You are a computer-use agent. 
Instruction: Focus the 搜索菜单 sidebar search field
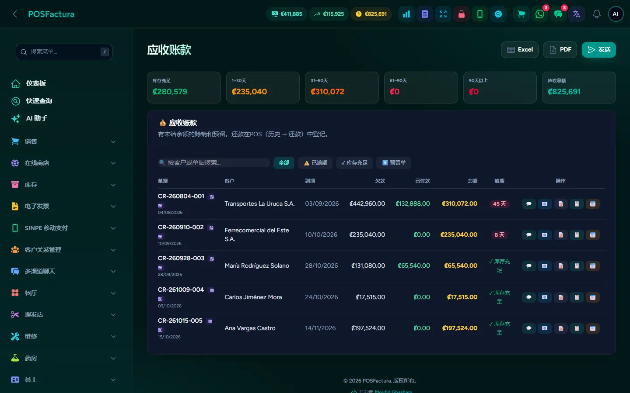(x=64, y=52)
